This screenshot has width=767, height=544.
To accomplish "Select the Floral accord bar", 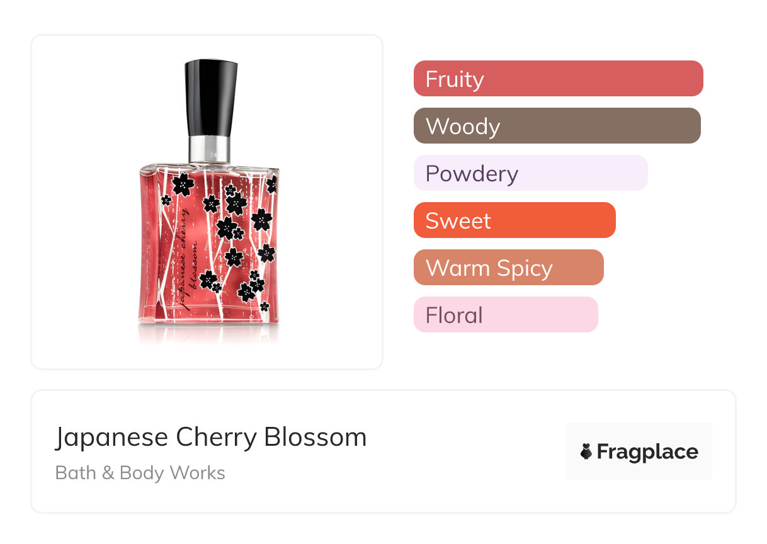I will click(x=506, y=315).
